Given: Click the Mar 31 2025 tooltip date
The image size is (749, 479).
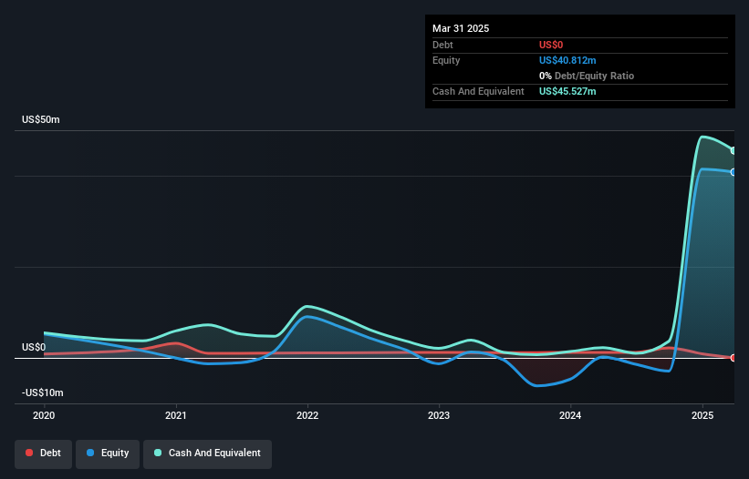Looking at the screenshot, I should tap(461, 28).
